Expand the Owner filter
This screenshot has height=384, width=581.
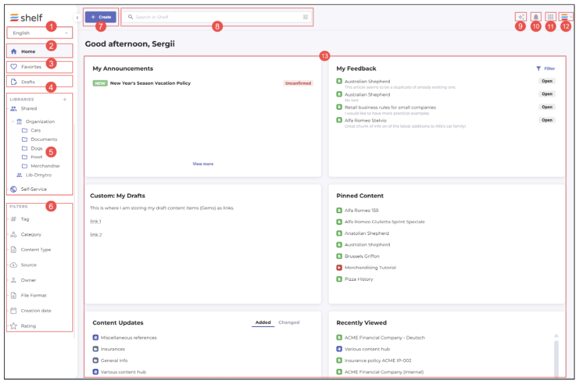8,280
